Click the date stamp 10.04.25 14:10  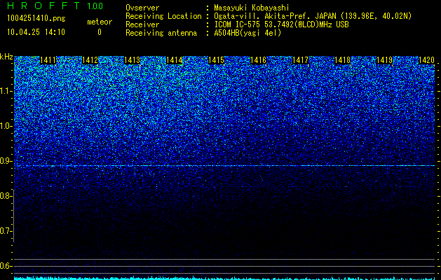tap(36, 32)
